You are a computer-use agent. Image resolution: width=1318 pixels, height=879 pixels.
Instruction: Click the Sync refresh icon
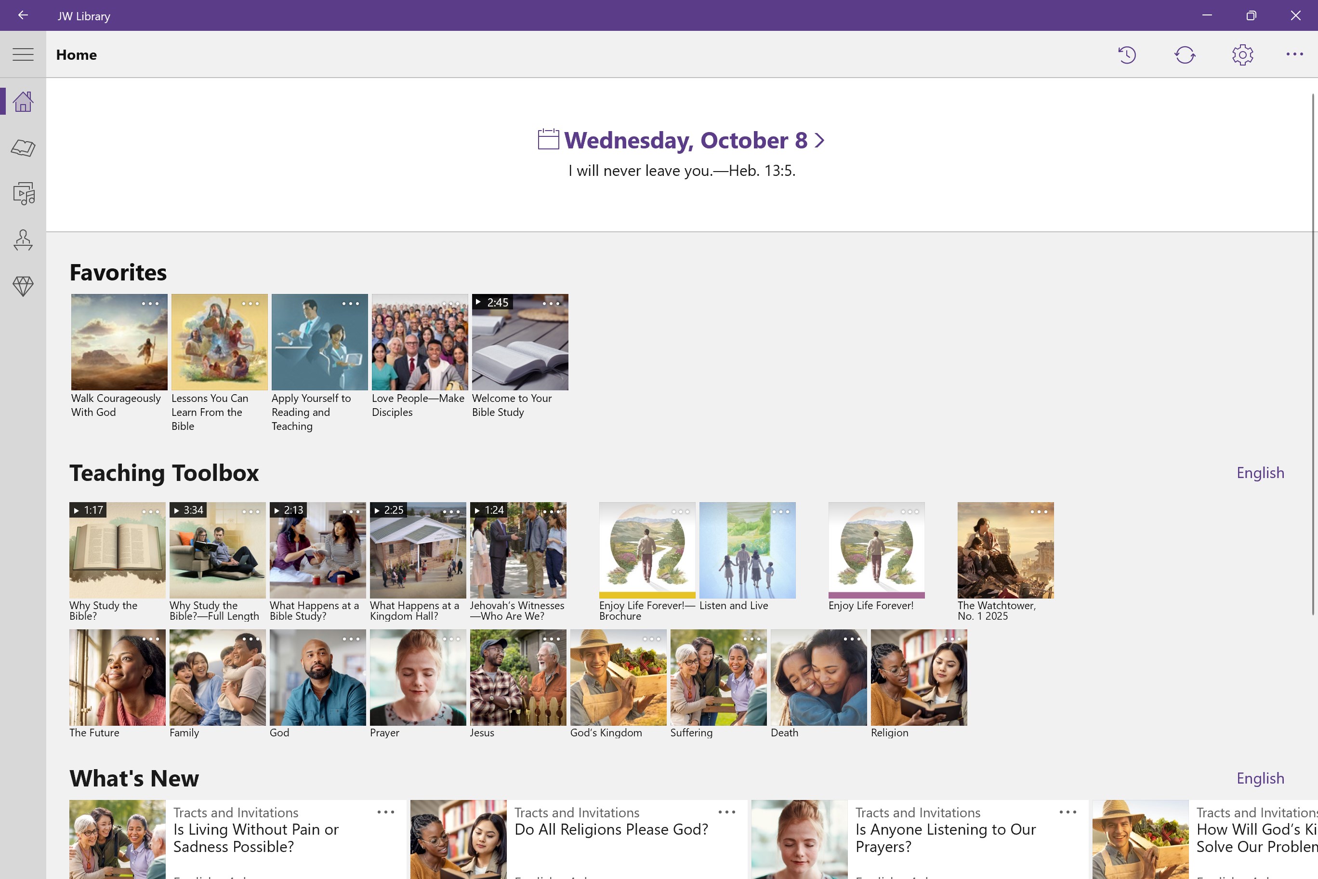(1185, 54)
